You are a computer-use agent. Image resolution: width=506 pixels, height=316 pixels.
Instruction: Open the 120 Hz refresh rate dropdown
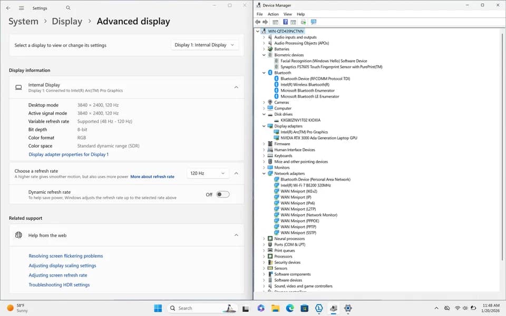tap(208, 173)
